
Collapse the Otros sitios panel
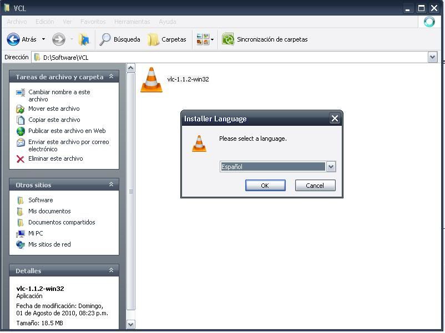(111, 185)
